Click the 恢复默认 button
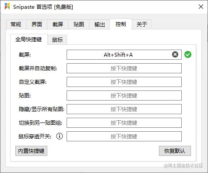The width and height of the screenshot is (208, 173). (x=175, y=151)
